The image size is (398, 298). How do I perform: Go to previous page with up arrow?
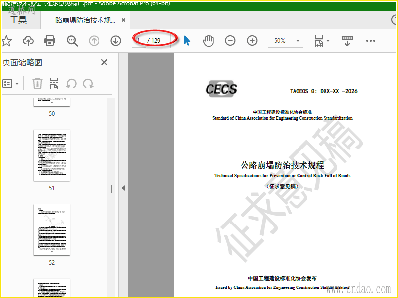tap(94, 41)
